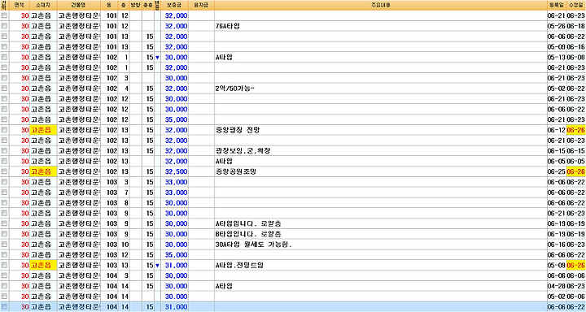Click the 중앙광장 전망 note
586x312 pixels.
238,130
